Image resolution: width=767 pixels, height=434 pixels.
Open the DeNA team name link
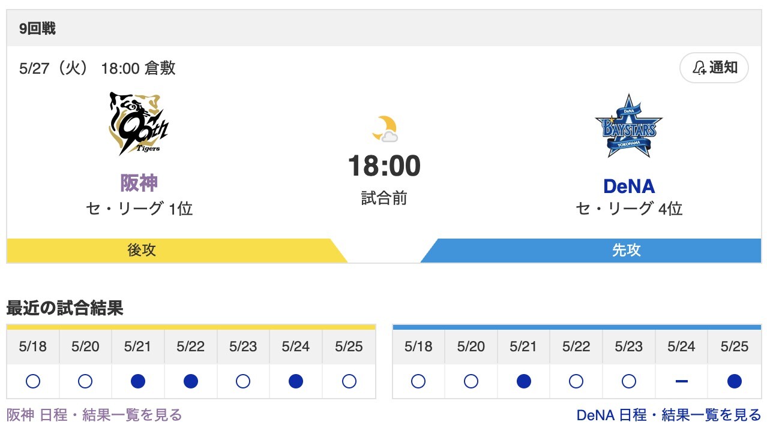pos(628,186)
